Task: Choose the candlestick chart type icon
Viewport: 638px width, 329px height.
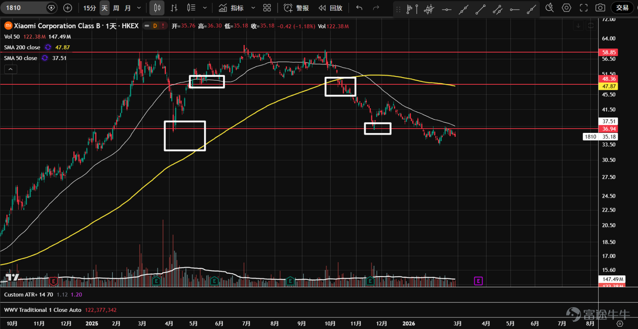Action: click(157, 8)
